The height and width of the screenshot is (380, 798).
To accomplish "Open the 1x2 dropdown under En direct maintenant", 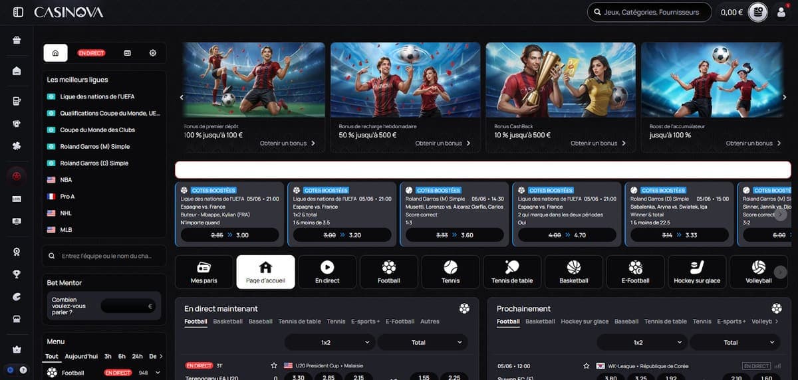I will pyautogui.click(x=330, y=342).
